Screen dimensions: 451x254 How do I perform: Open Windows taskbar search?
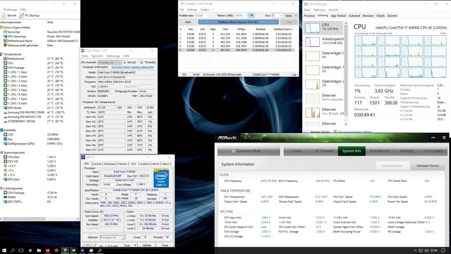[13, 250]
